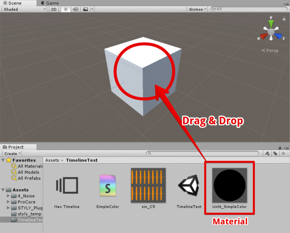Toggle 2D view mode

pos(54,9)
